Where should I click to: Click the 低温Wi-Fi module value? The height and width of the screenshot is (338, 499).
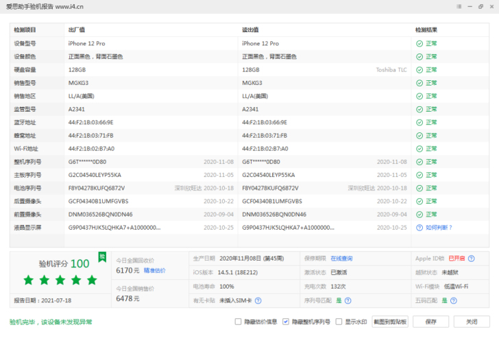(x=456, y=287)
